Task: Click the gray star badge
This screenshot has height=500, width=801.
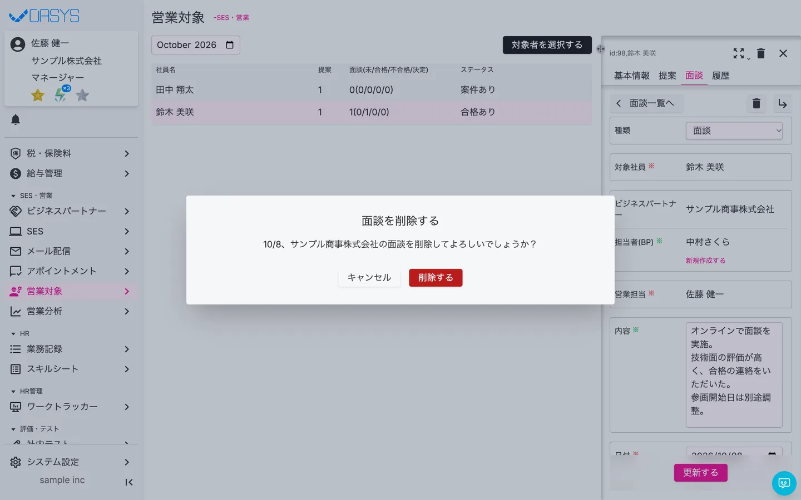Action: 82,96
